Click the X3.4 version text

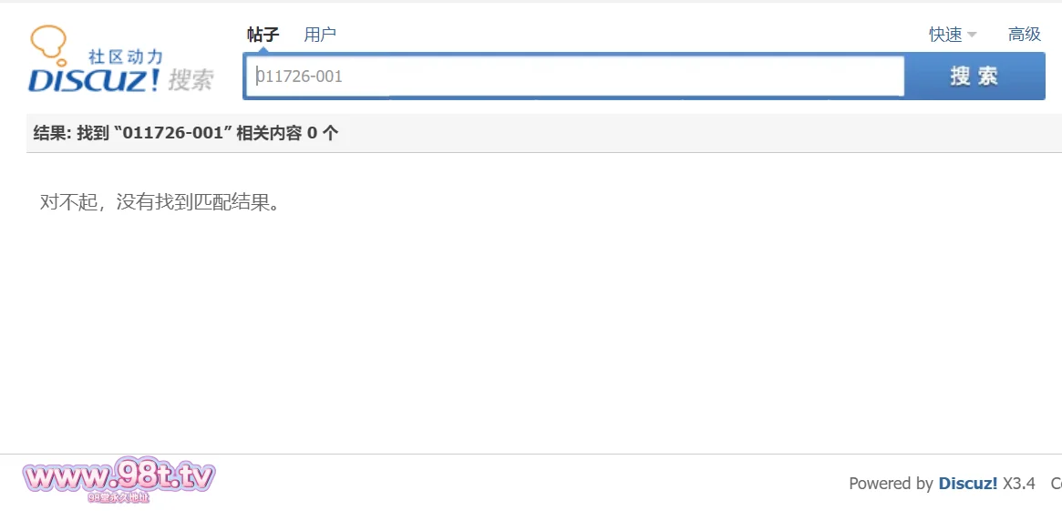(1019, 484)
